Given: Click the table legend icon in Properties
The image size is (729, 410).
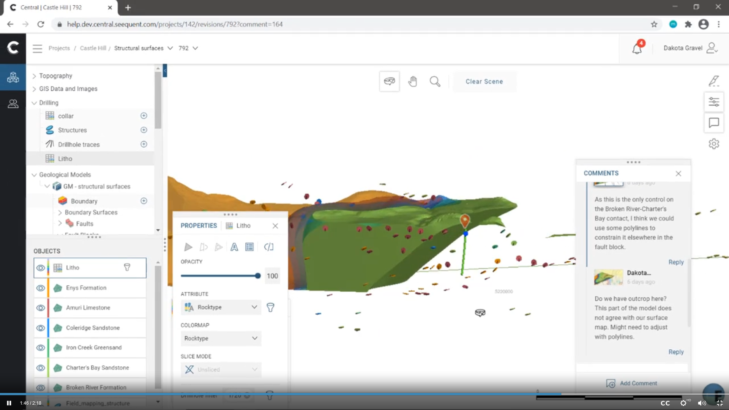Looking at the screenshot, I should coord(249,247).
